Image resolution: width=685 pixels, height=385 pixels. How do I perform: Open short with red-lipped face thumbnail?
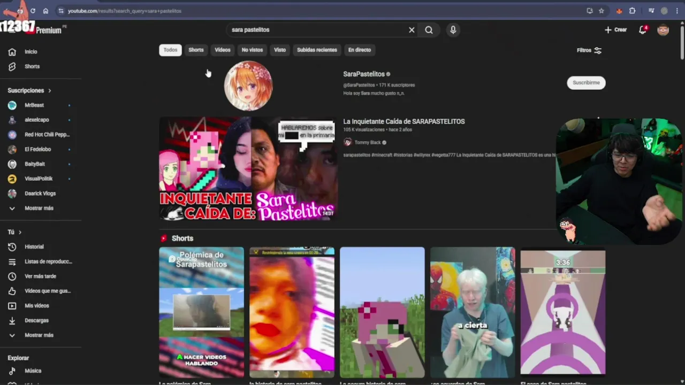click(292, 312)
